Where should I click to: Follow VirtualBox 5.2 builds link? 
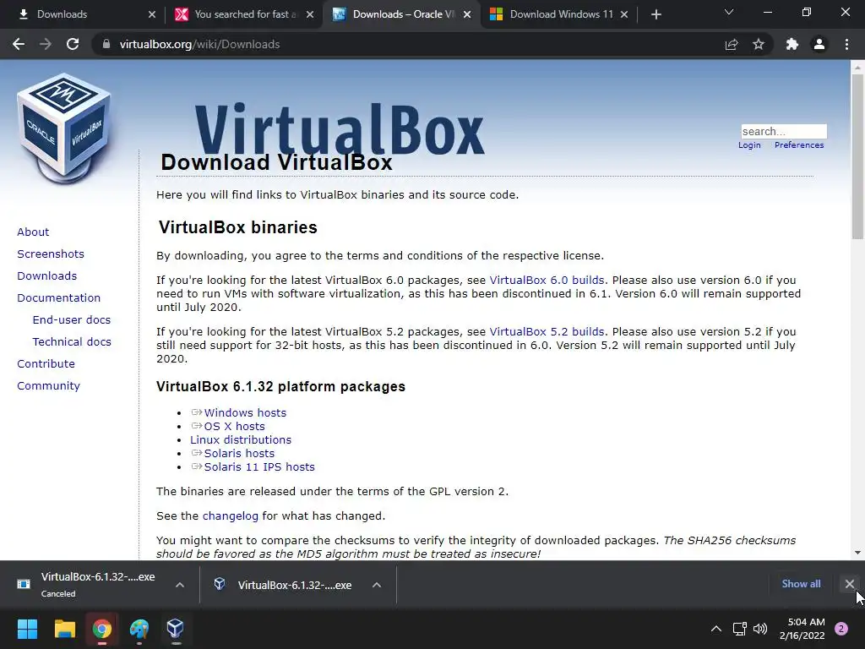click(547, 332)
